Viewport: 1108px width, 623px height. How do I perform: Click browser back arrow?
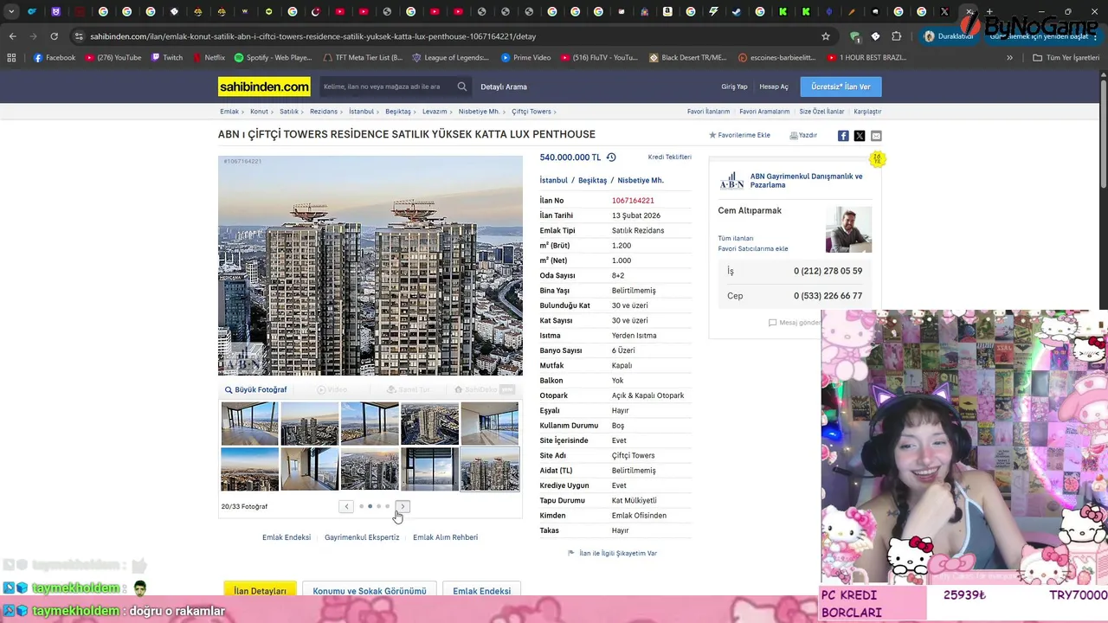pyautogui.click(x=12, y=36)
